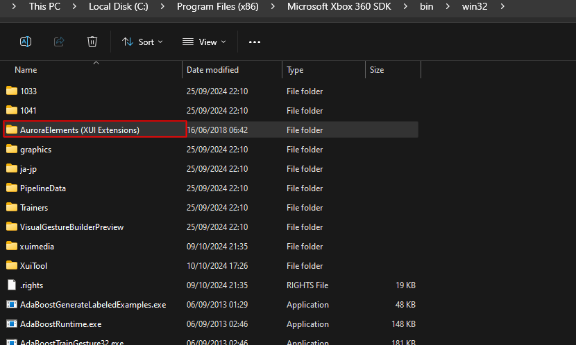The height and width of the screenshot is (345, 576).
Task: Select the xuimedia folder icon
Action: point(12,246)
